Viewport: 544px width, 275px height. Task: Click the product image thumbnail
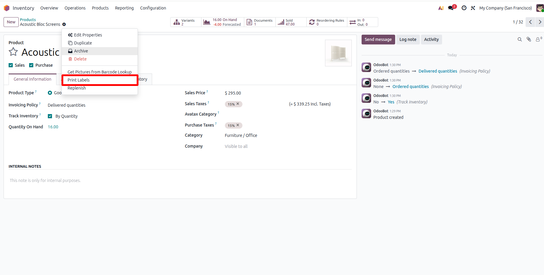[338, 53]
